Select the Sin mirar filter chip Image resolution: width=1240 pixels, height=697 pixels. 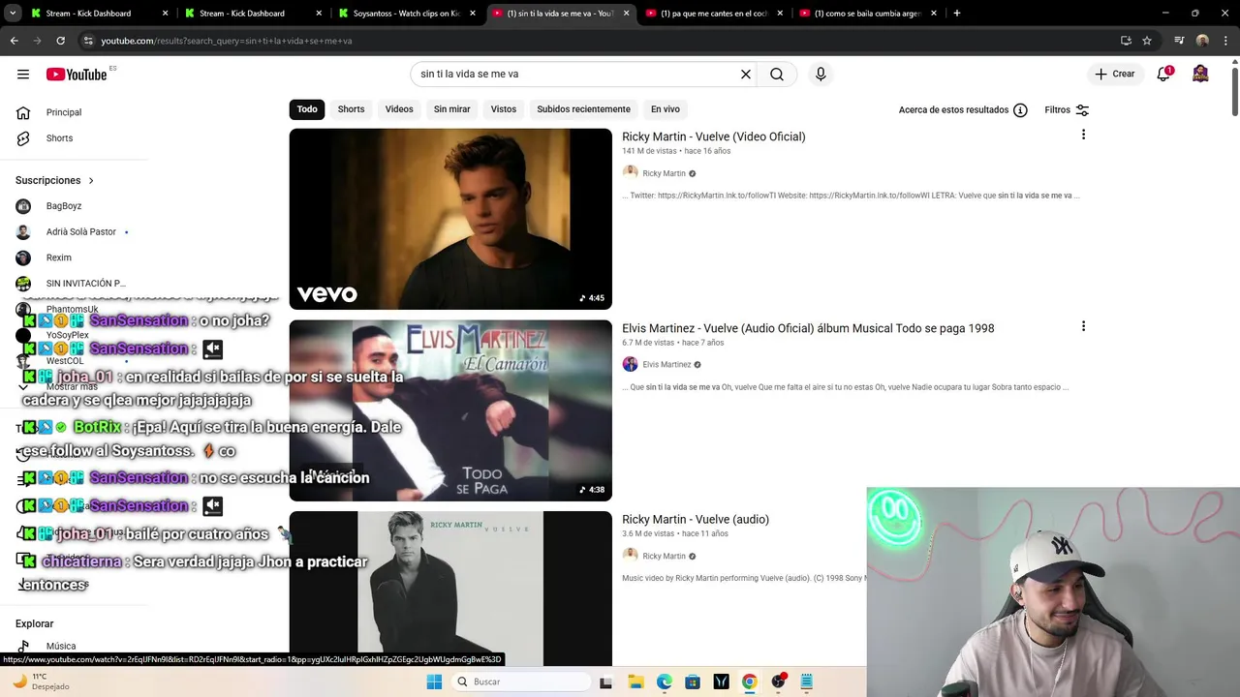pyautogui.click(x=451, y=109)
